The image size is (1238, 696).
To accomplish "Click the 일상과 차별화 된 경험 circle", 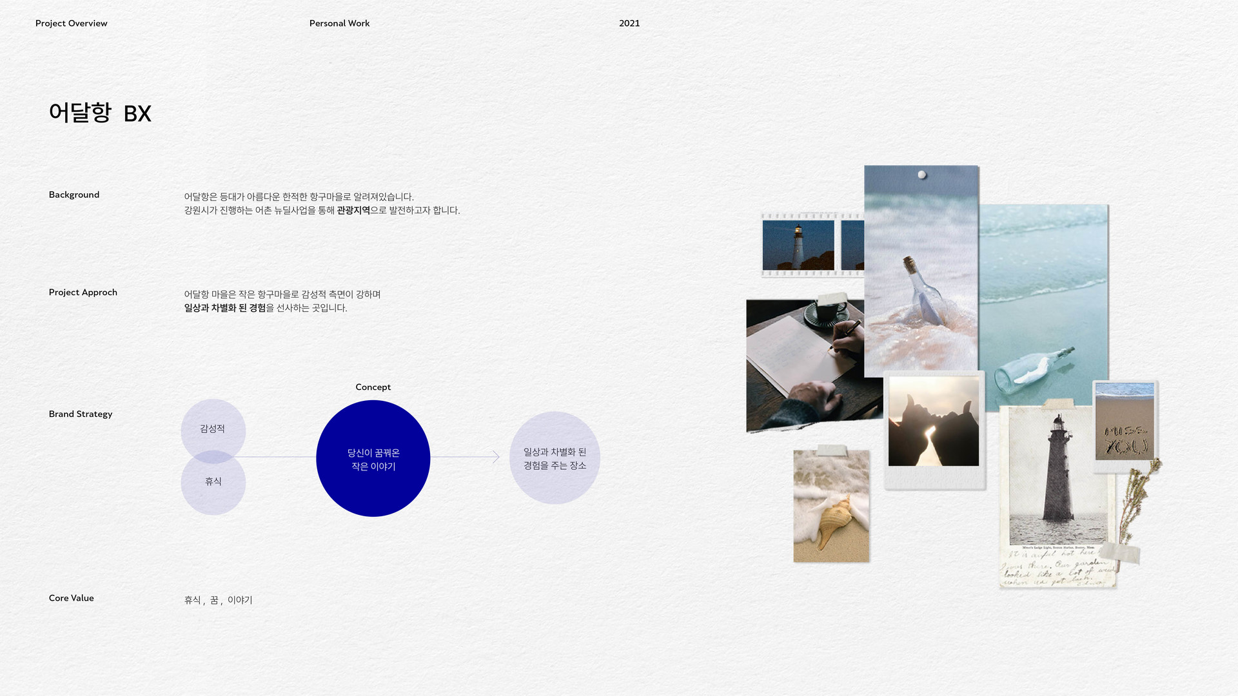I will pyautogui.click(x=555, y=458).
